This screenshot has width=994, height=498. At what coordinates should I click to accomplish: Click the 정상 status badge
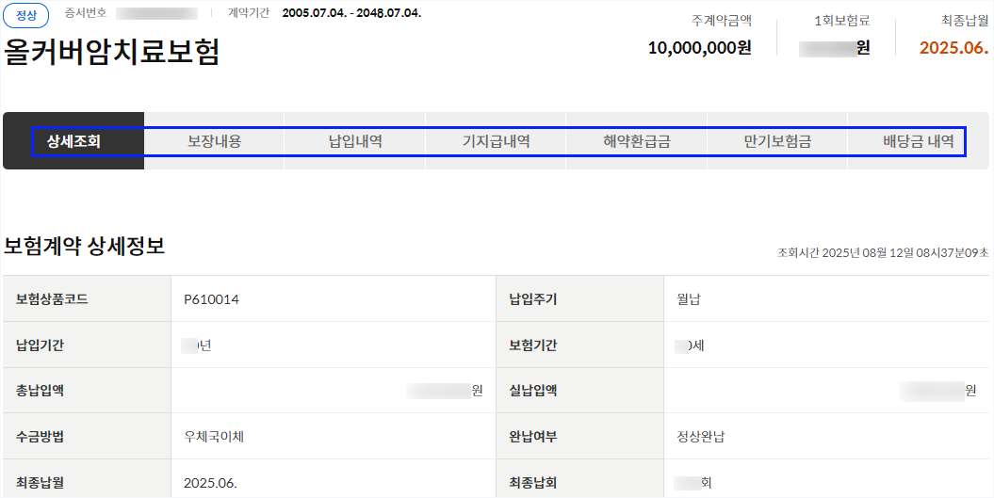26,15
